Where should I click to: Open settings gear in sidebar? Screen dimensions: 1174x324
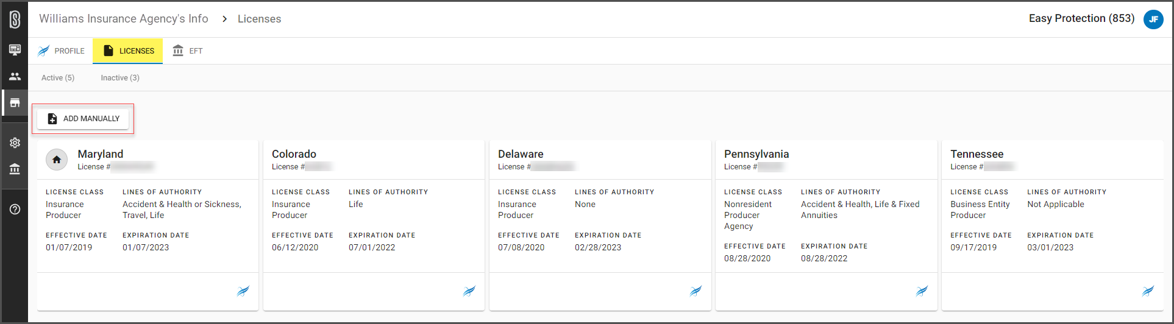tap(15, 143)
